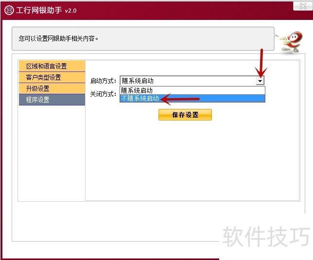Viewport: 313px width, 260px height.
Task: Switch to the 客户类型设置 tab
Action: click(x=52, y=77)
